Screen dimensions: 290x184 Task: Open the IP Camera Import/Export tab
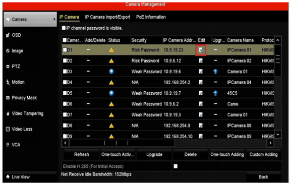(x=107, y=17)
